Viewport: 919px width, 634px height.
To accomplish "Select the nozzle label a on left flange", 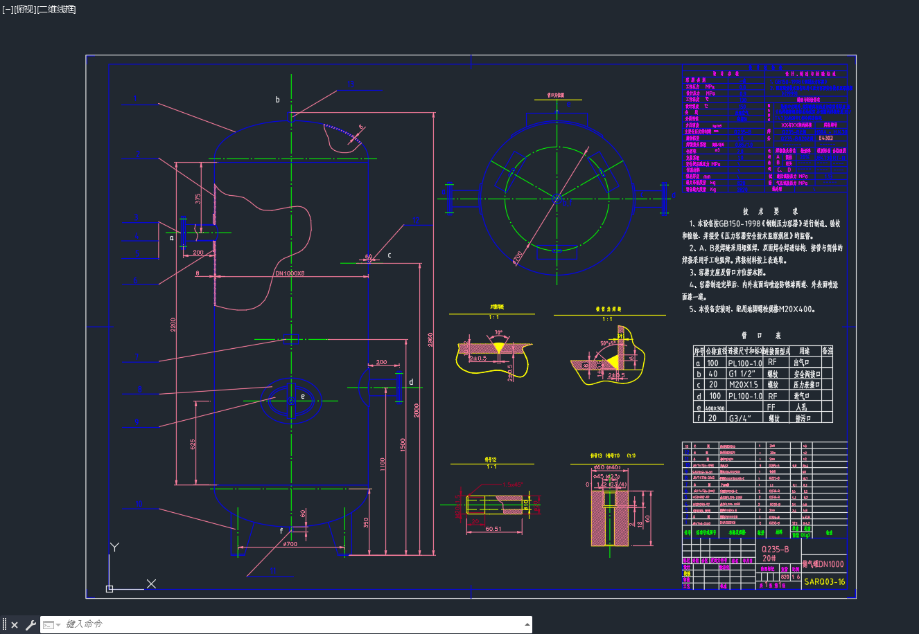I will (172, 237).
